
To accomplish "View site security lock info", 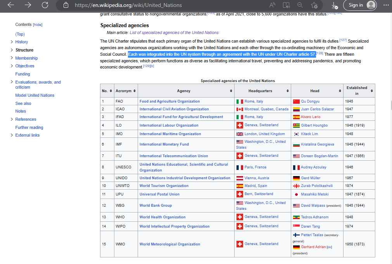I will pyautogui.click(x=66, y=5).
